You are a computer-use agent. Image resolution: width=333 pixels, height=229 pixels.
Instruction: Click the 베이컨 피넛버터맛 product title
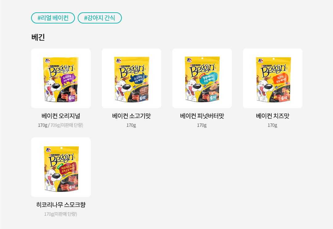[202, 116]
